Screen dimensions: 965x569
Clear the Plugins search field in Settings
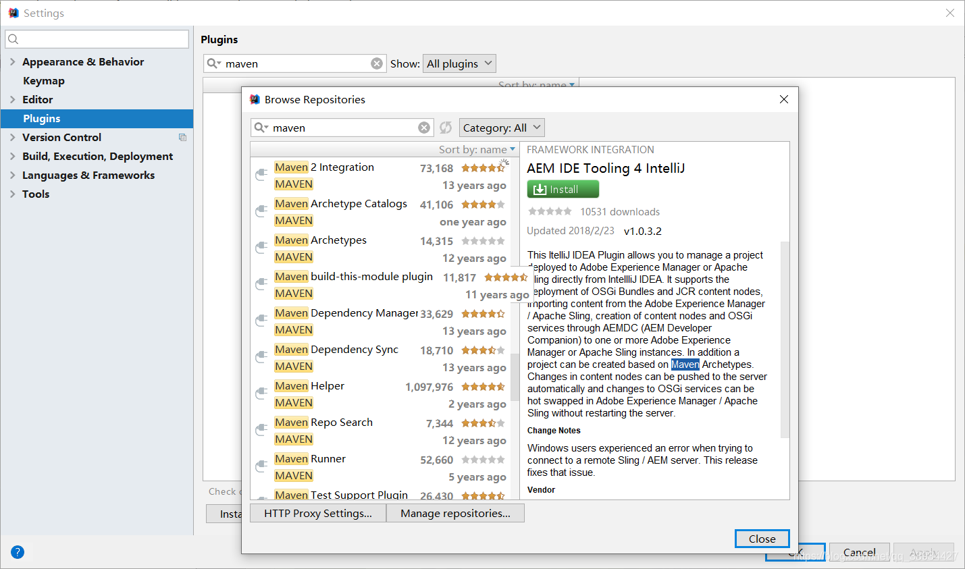(x=377, y=63)
